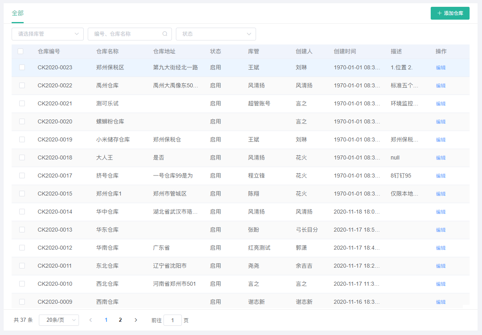Viewport: 482px width, 335px height.
Task: Click 编辑 for 螺蛳粉仓库 row
Action: pyautogui.click(x=441, y=122)
